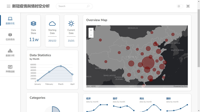Click the page's vertical scrollbar

[x=198, y=37]
